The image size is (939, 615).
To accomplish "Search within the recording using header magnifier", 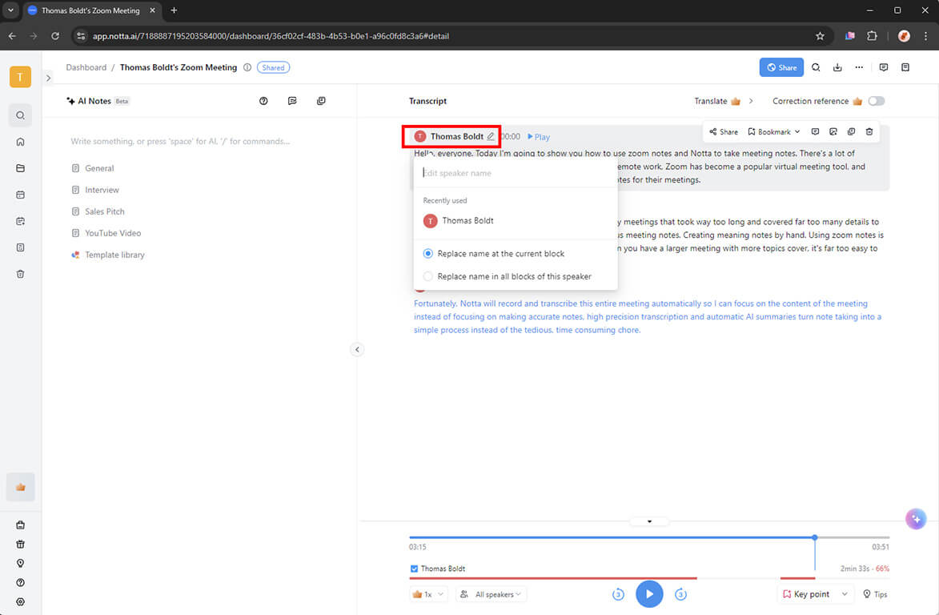I will coord(816,68).
